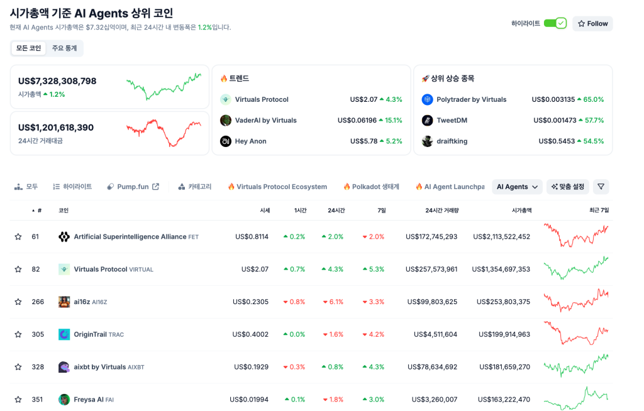644x411 pixels.
Task: Click the ai16z coin avatar icon
Action: (64, 302)
